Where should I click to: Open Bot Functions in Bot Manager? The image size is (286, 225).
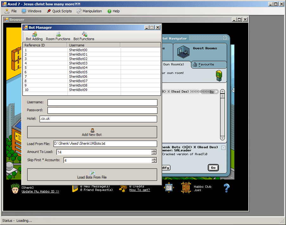click(84, 36)
